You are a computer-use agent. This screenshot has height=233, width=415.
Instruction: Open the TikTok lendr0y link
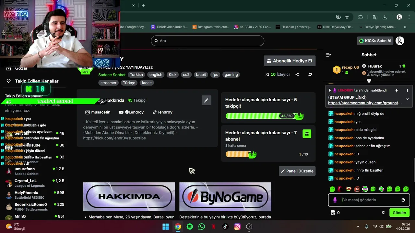tap(162, 112)
